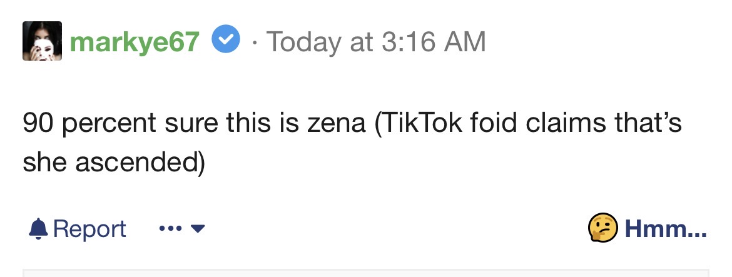The image size is (732, 277).
Task: Click the post message body text
Action: point(352,142)
